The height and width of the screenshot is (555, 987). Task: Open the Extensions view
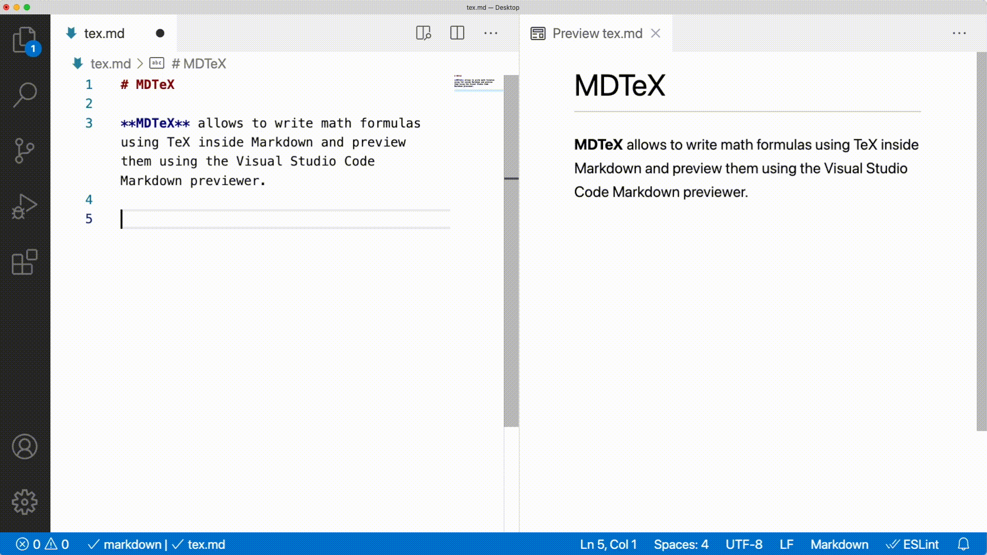[x=24, y=262]
